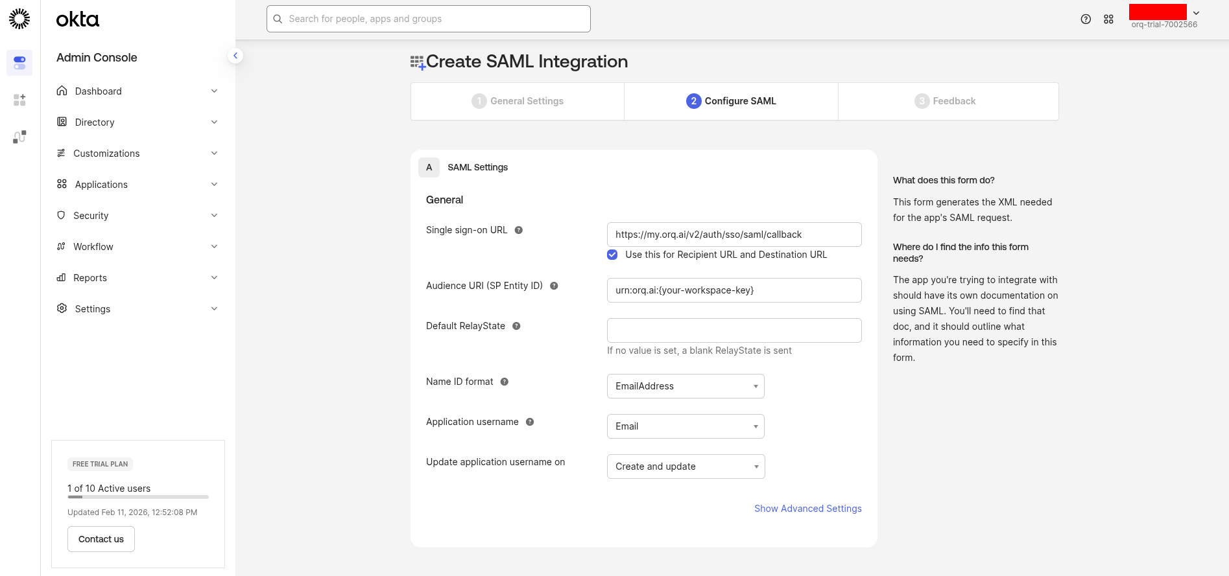This screenshot has height=576, width=1229.
Task: Click help icon next to Single sign-on URL
Action: click(519, 230)
